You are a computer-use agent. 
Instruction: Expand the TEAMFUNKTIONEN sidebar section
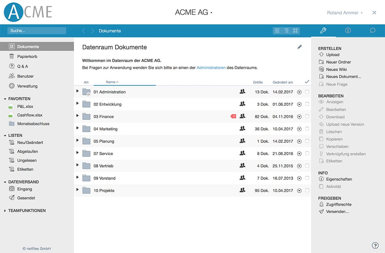point(27,211)
